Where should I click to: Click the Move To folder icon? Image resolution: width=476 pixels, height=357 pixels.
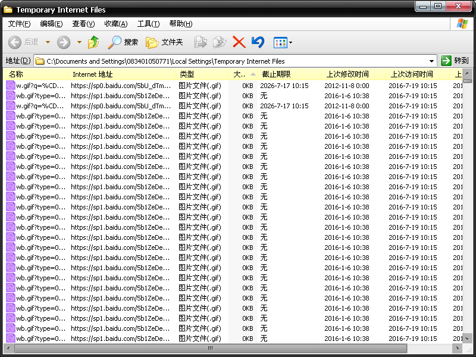tap(201, 42)
